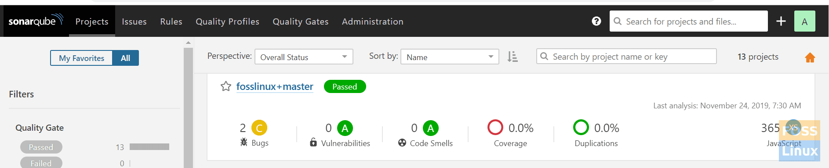Screen dimensions: 829x168
Task: Open the Perspective Overall Status dropdown
Action: [x=304, y=57]
